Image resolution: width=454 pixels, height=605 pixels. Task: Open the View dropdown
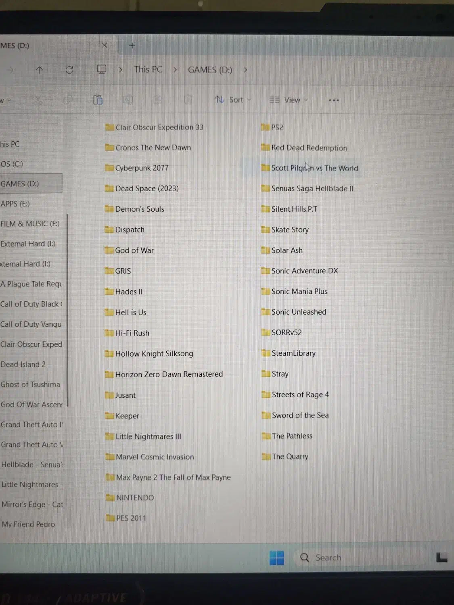(x=289, y=100)
